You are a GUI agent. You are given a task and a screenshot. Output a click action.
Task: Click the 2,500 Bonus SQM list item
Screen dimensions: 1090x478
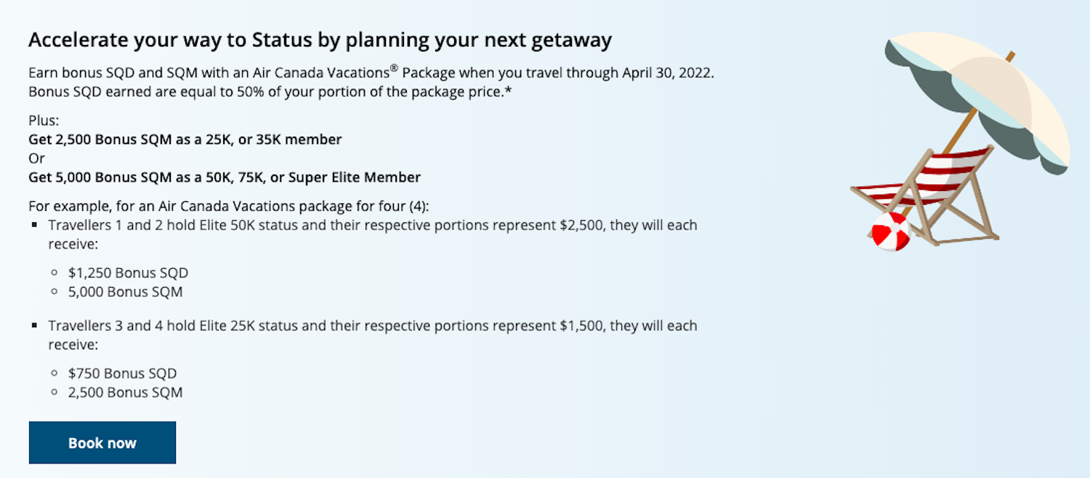(x=124, y=392)
